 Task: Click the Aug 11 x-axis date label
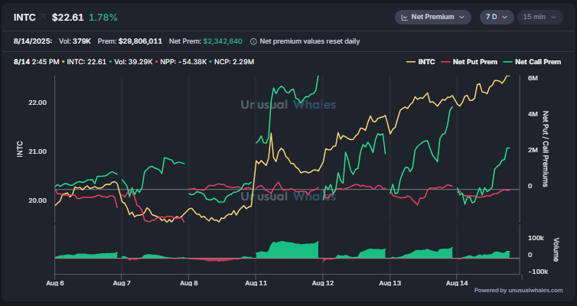click(256, 283)
